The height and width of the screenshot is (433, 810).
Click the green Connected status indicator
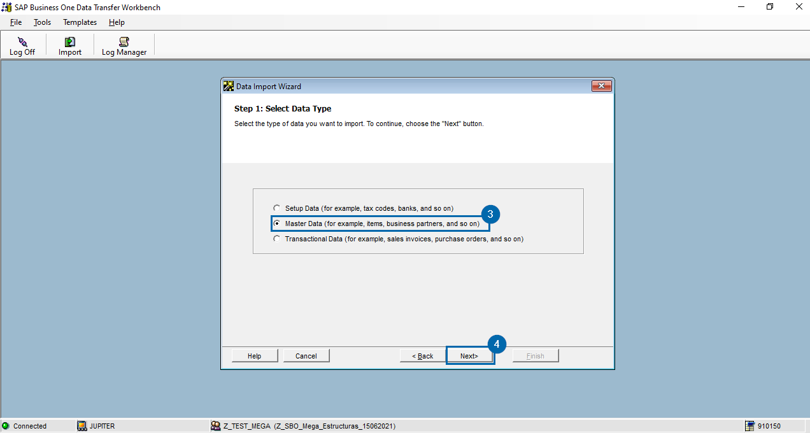6,426
